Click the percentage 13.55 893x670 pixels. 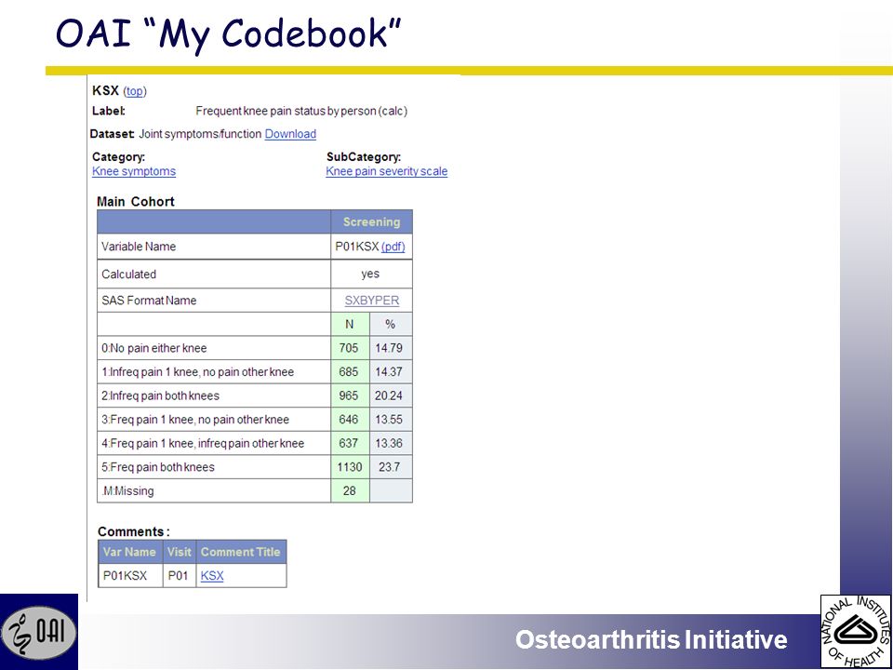(x=389, y=420)
